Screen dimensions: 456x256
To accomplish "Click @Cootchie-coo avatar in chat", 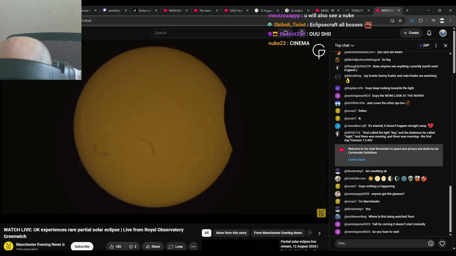I will click(x=338, y=178).
